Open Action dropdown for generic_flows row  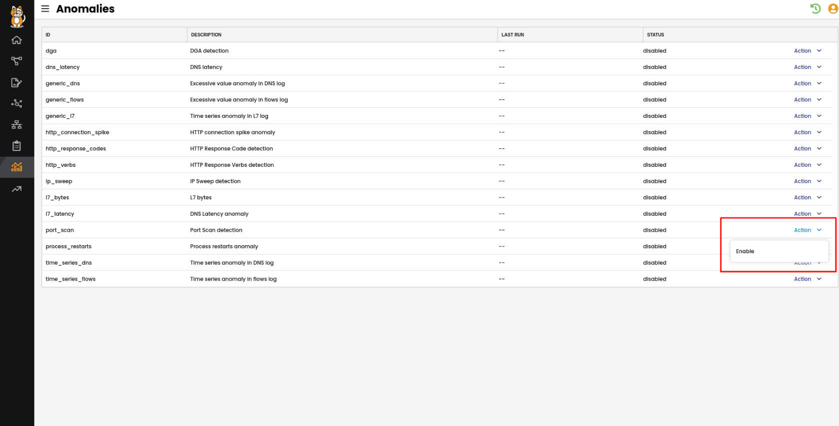tap(807, 100)
